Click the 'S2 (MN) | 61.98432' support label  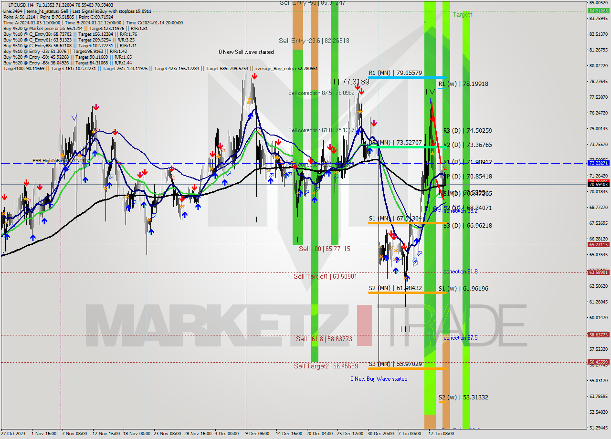395,288
